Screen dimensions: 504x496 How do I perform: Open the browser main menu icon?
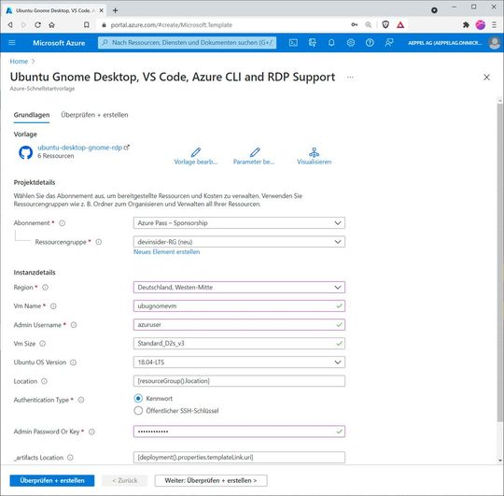pos(495,25)
